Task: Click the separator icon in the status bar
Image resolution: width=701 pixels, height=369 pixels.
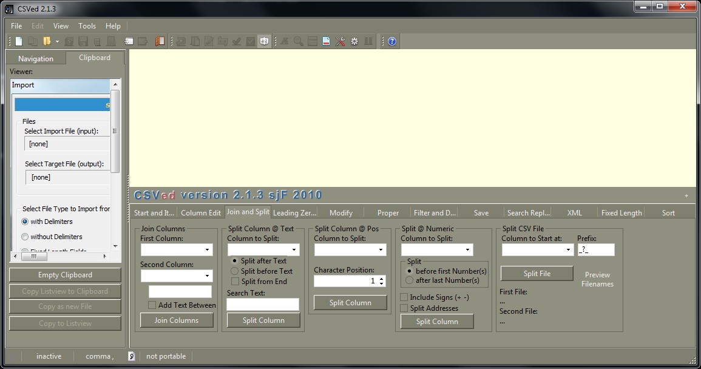Action: tap(132, 356)
